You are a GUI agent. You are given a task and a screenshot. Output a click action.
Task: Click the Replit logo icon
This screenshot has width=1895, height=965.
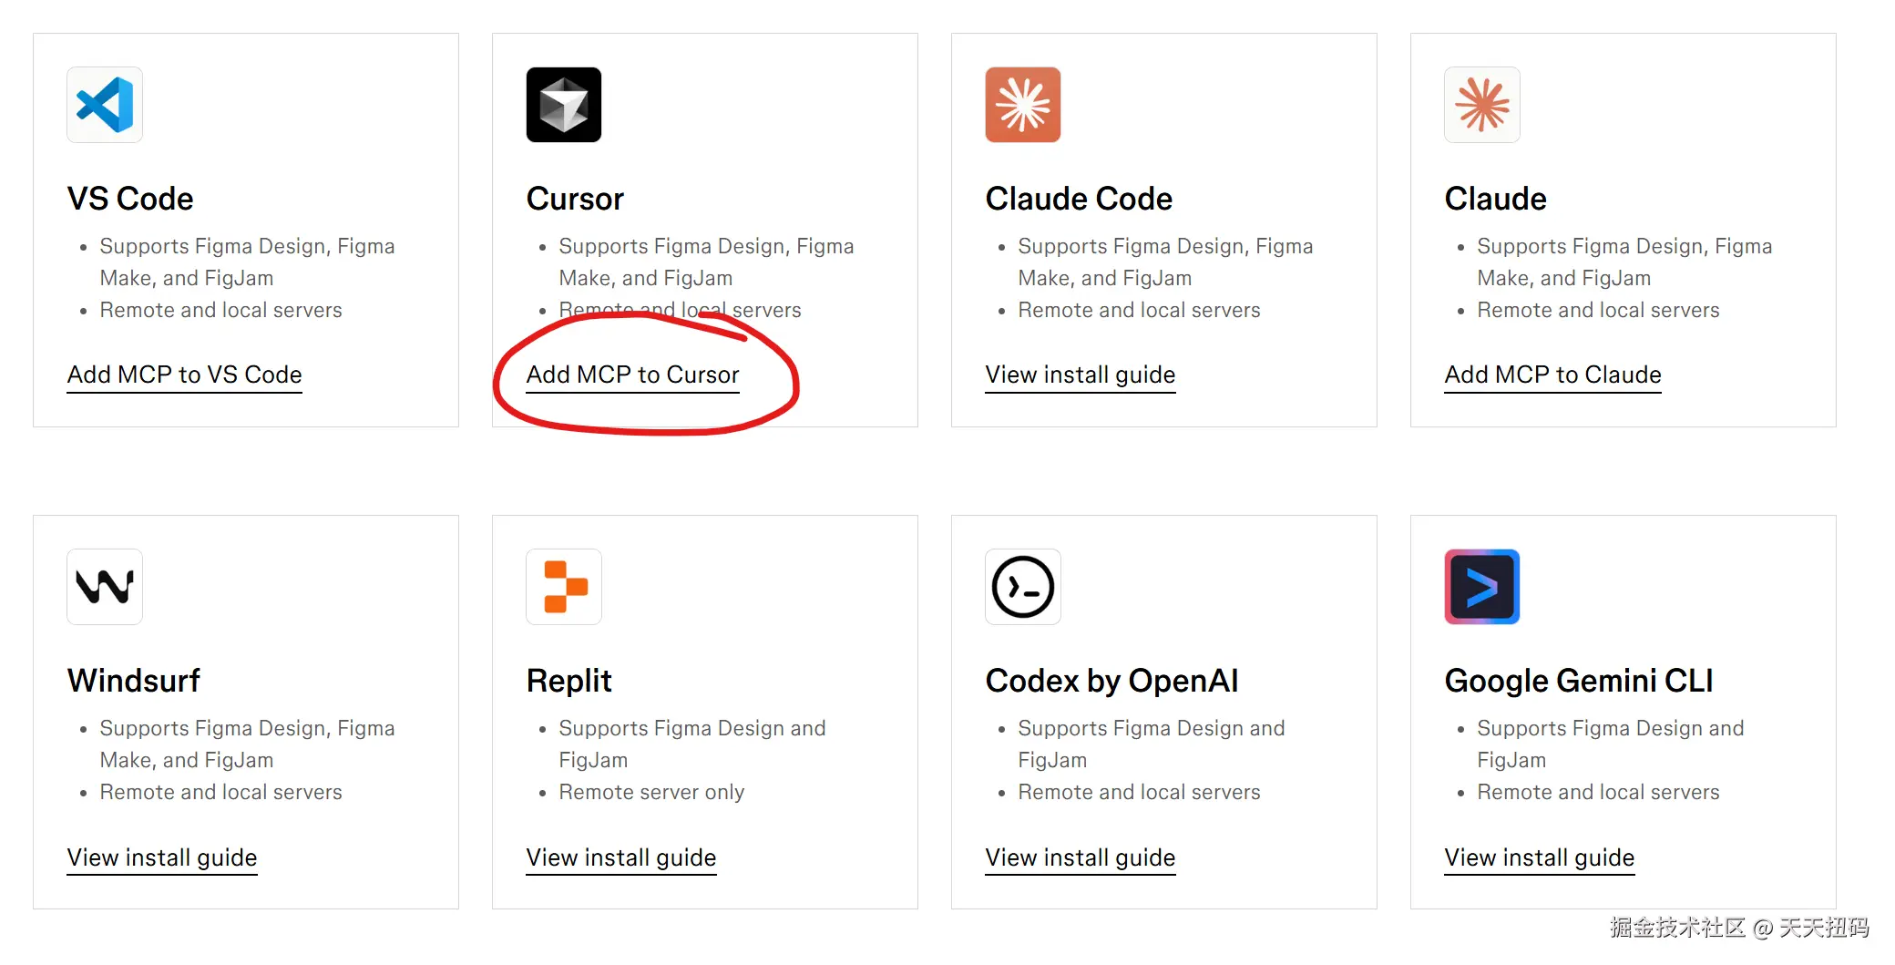click(x=564, y=587)
